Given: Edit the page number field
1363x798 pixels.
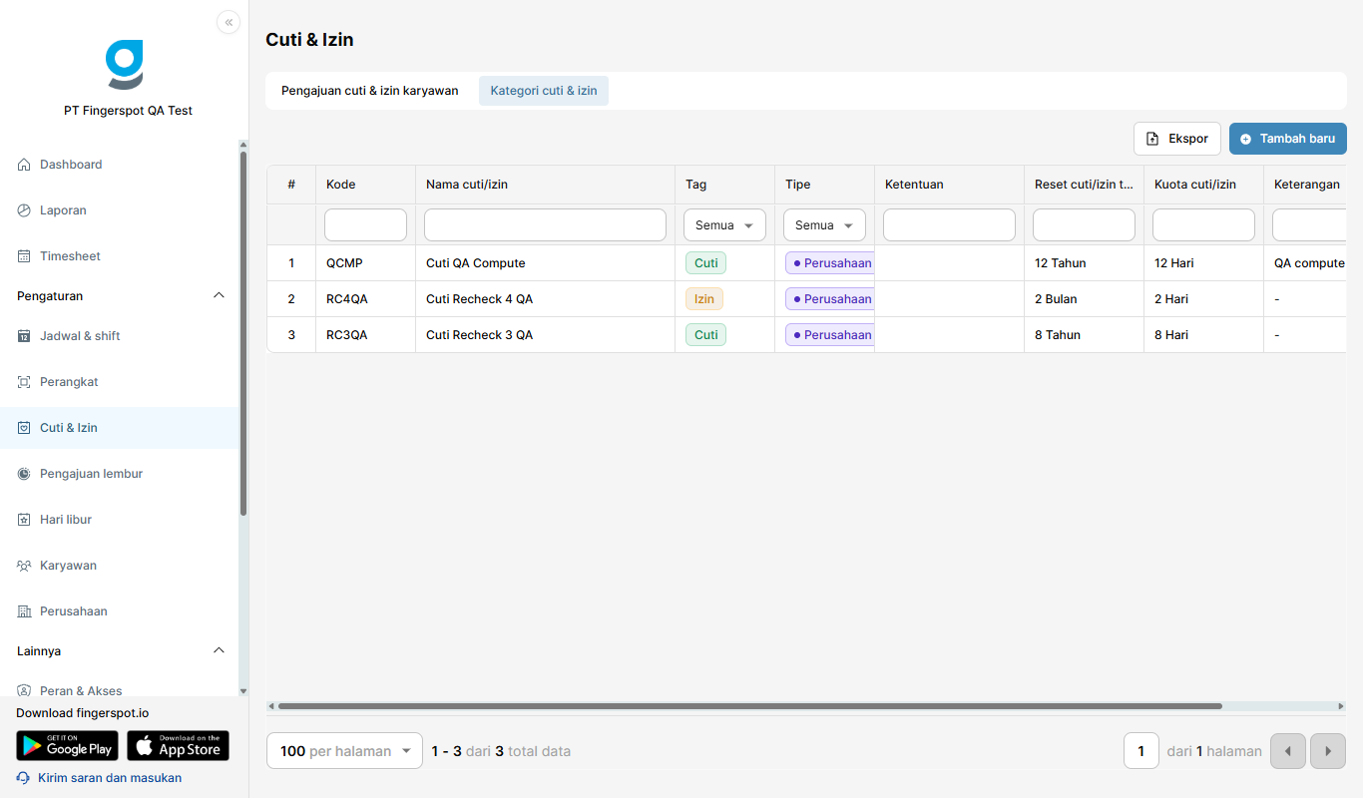Looking at the screenshot, I should [1140, 751].
